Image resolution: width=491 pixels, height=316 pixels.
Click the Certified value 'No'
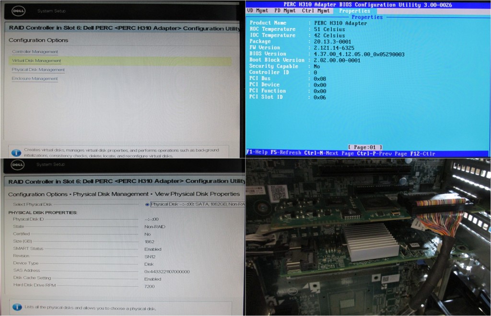tap(148, 234)
